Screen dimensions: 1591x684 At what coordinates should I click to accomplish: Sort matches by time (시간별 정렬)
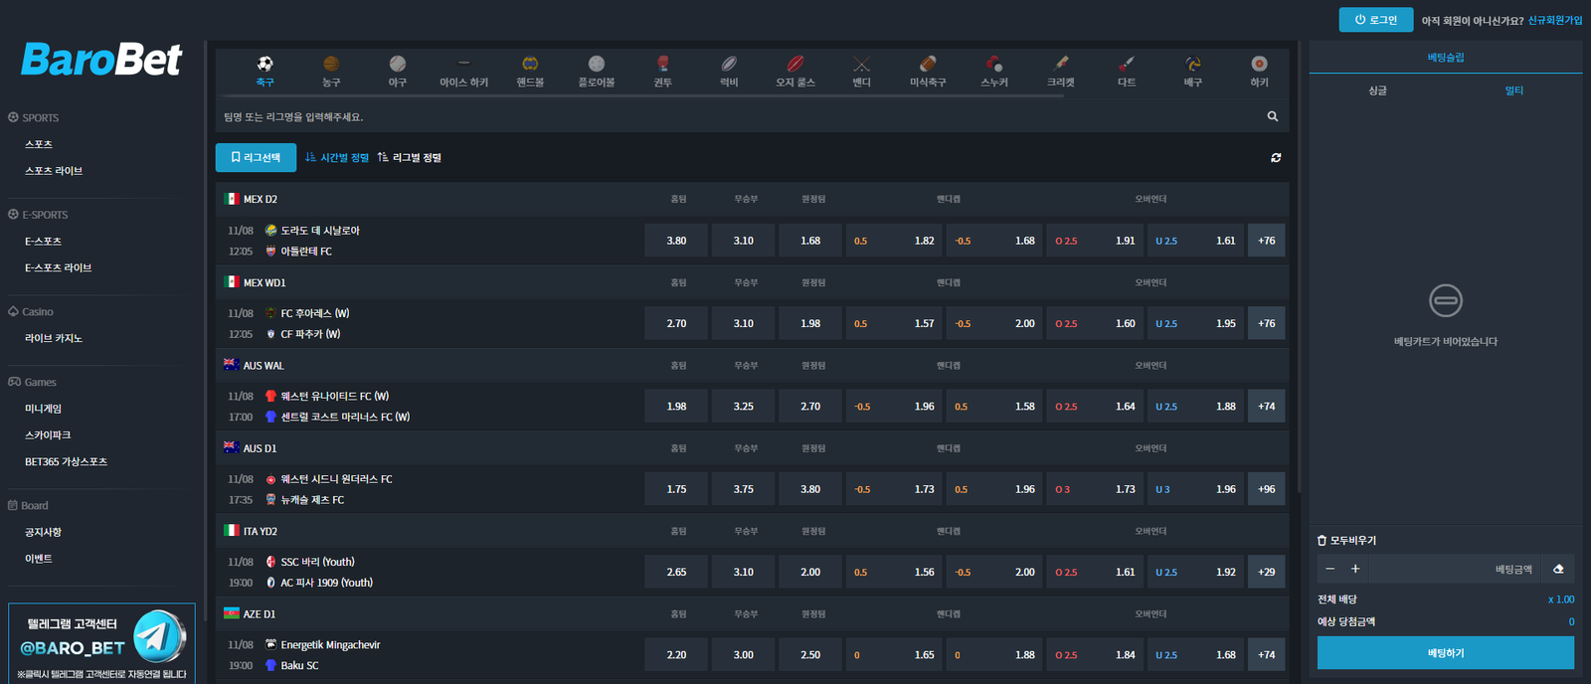337,158
